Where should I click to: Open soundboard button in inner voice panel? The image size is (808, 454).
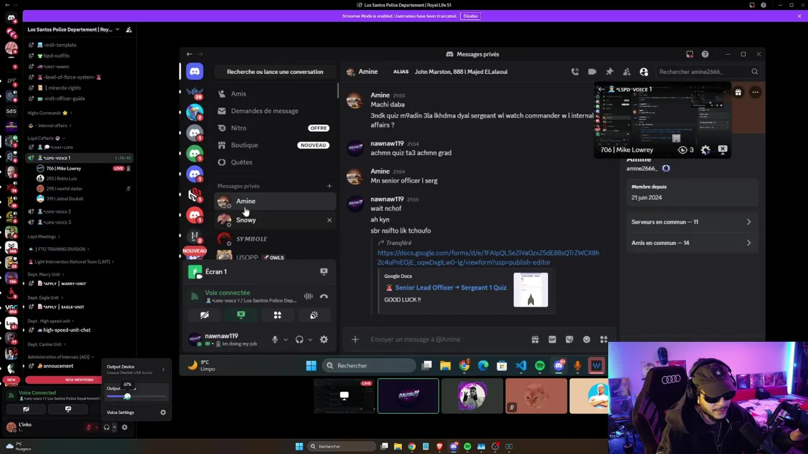(314, 315)
